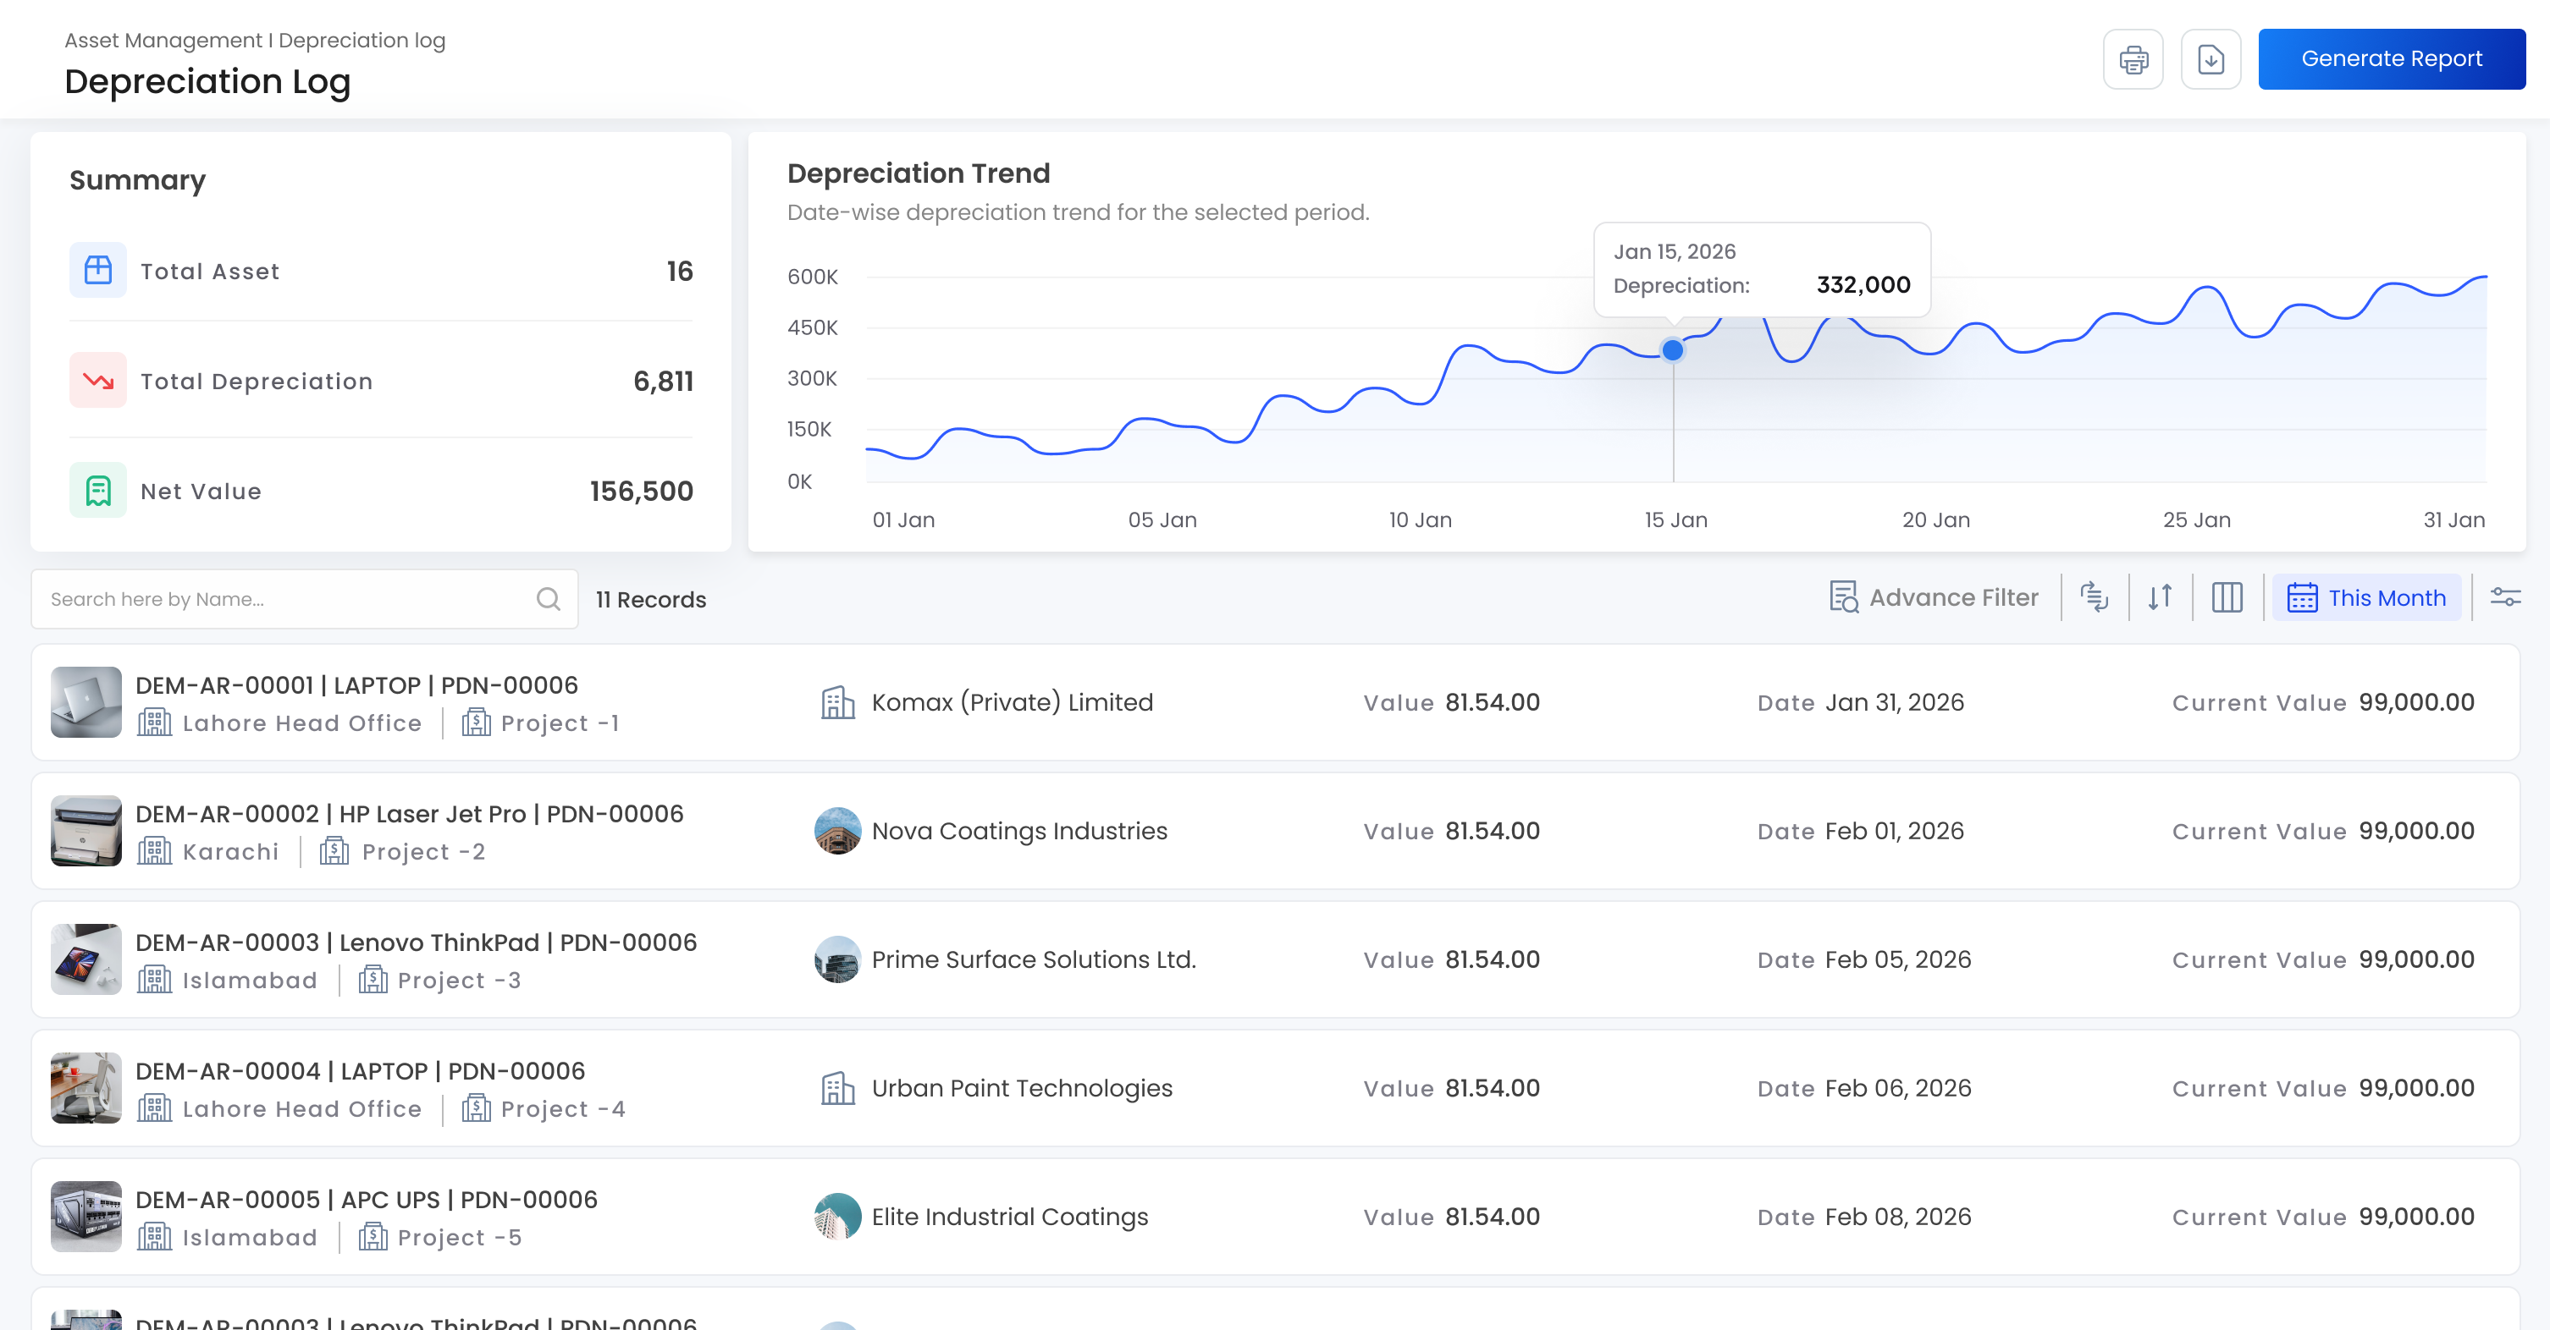Click the Generate Report button
2550x1330 pixels.
(2391, 59)
